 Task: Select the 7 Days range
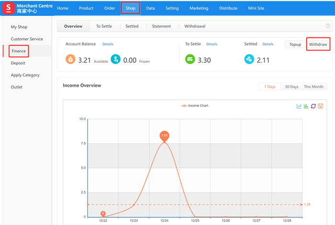click(270, 87)
